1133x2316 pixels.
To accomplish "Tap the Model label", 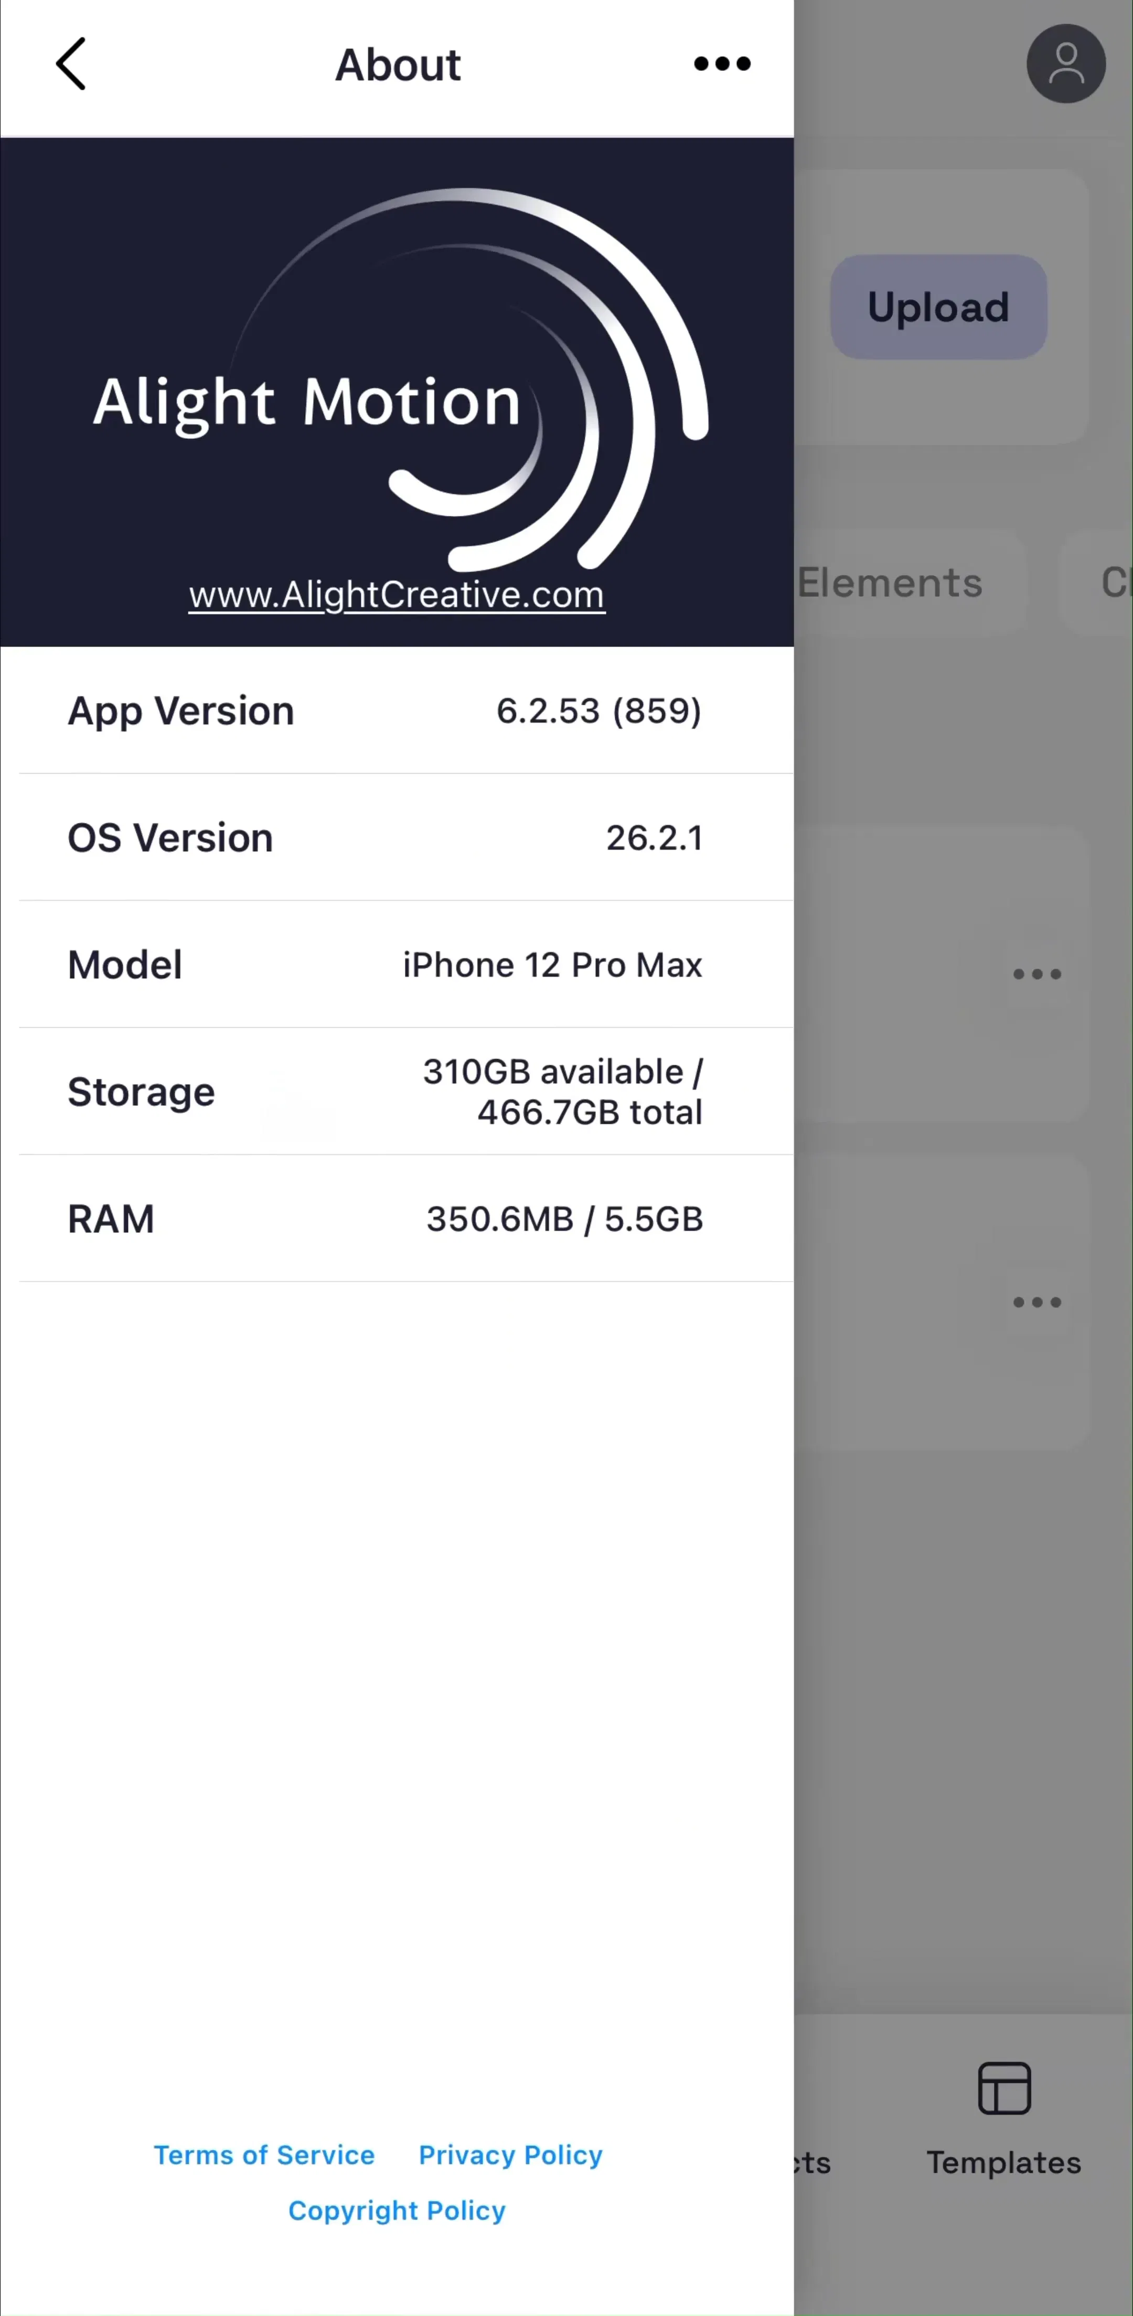I will click(x=125, y=965).
